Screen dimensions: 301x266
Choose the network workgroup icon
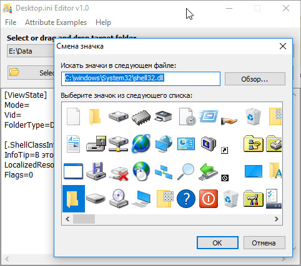[164, 173]
